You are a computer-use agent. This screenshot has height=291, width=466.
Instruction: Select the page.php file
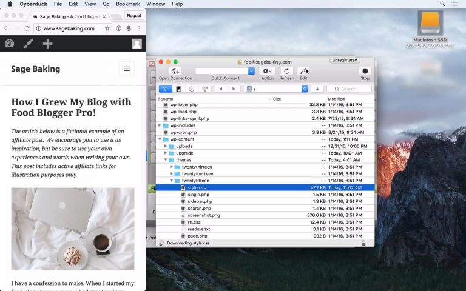coord(197,236)
